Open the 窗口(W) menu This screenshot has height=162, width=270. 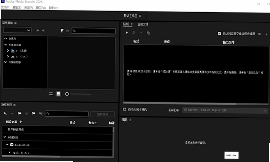click(41, 8)
